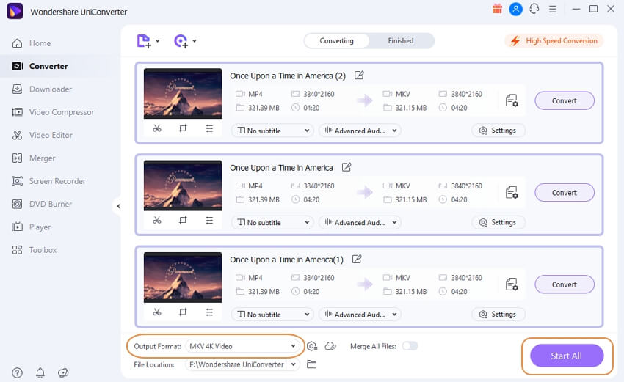Open the Output Format MKV 4K dropdown
The width and height of the screenshot is (624, 382).
click(x=243, y=346)
